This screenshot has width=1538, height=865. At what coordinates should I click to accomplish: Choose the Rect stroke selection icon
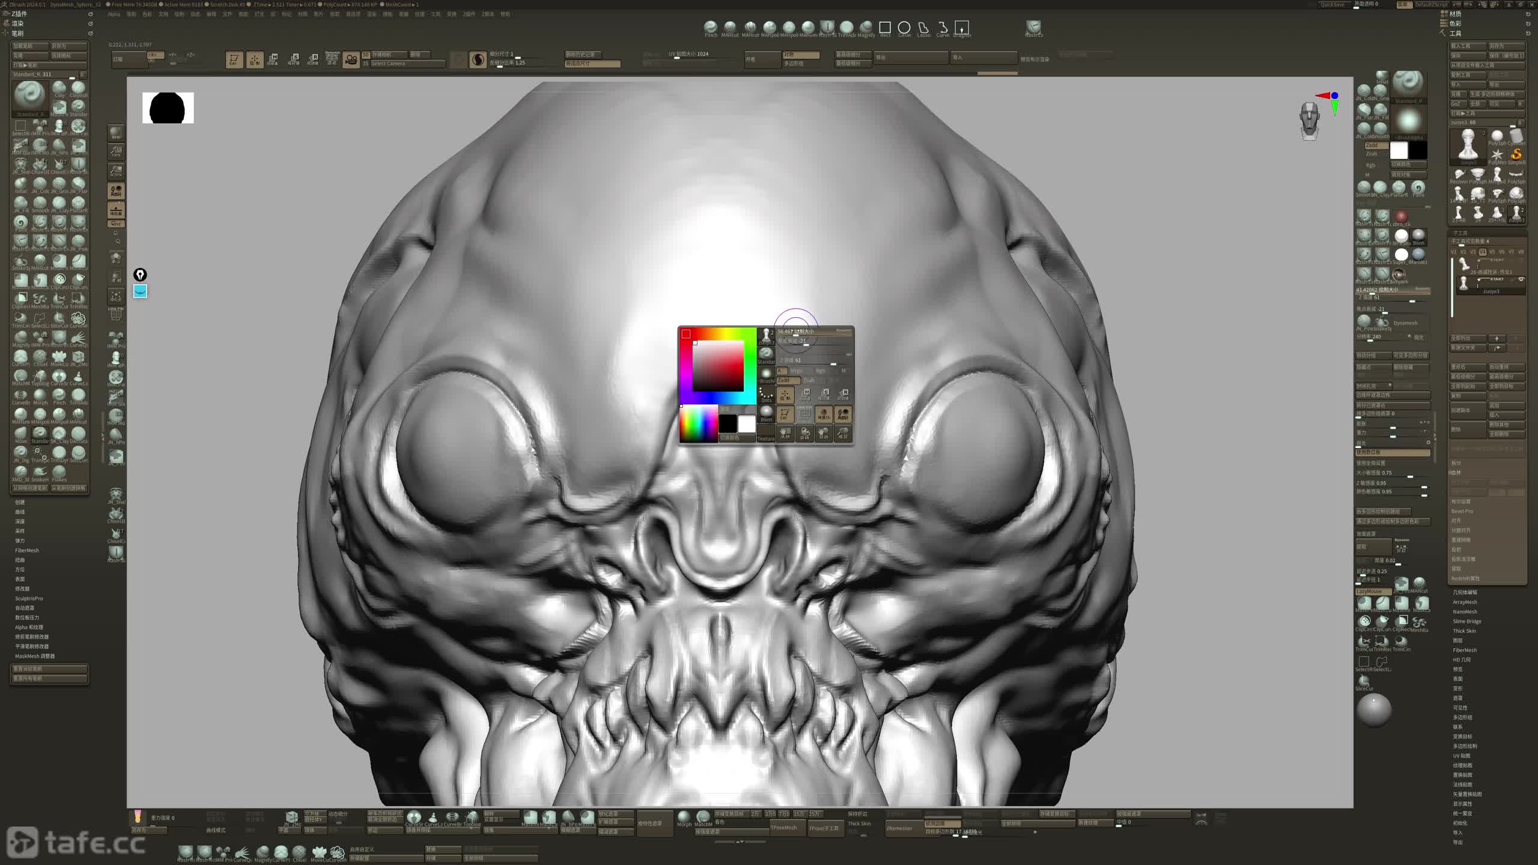click(885, 28)
